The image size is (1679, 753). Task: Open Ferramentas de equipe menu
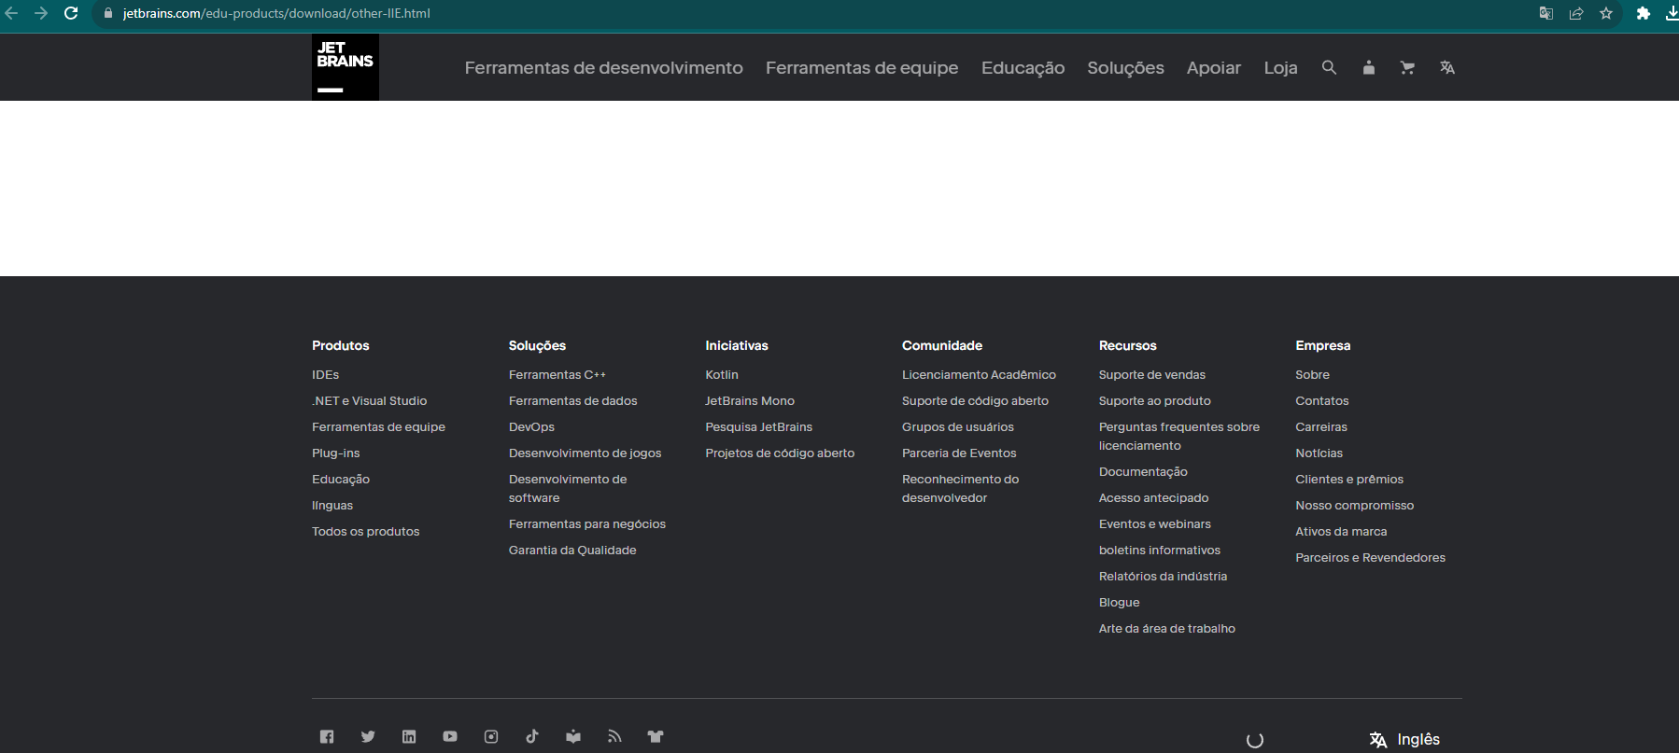pos(862,67)
